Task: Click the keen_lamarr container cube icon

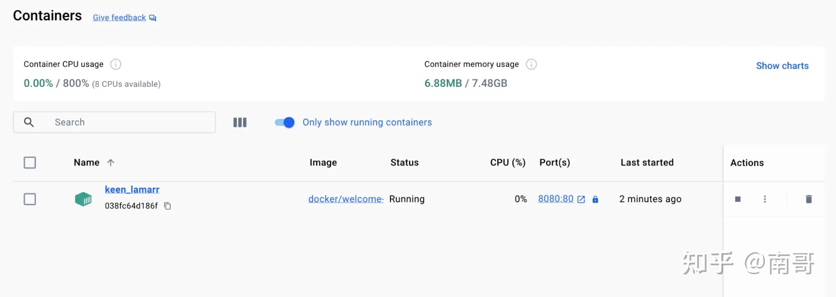Action: (83, 199)
